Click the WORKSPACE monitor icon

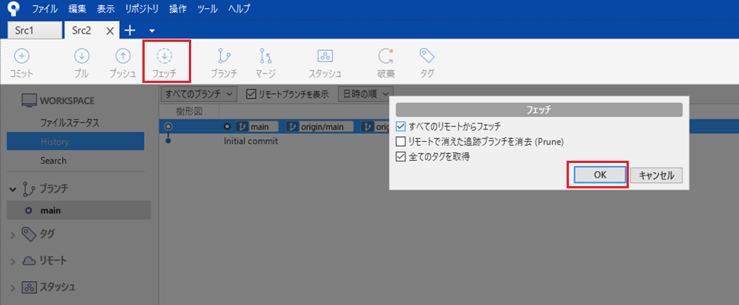(29, 101)
